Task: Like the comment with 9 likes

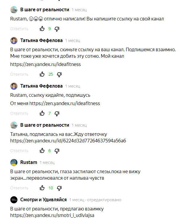Action: click(x=42, y=29)
